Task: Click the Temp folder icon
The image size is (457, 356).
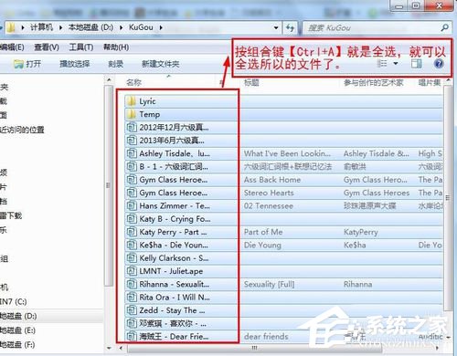Action: [132, 114]
